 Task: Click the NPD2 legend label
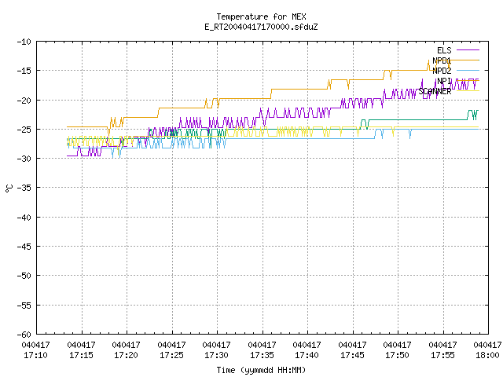click(442, 71)
